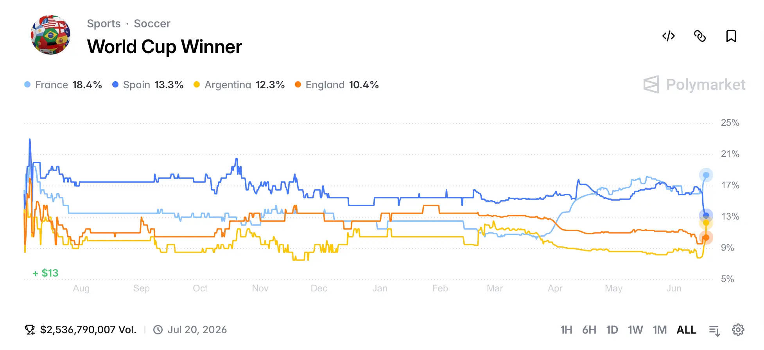Viewport: 764px width, 350px height.
Task: Click the clock icon beside end date
Action: point(158,330)
